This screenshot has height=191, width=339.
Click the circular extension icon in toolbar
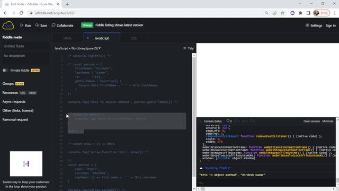pyautogui.click(x=292, y=13)
